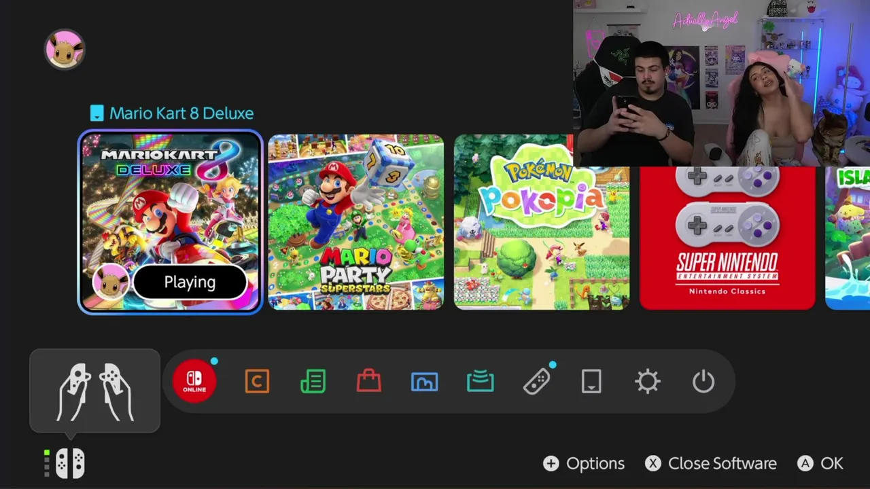
Task: Click the game card icon beside title
Action: [97, 113]
